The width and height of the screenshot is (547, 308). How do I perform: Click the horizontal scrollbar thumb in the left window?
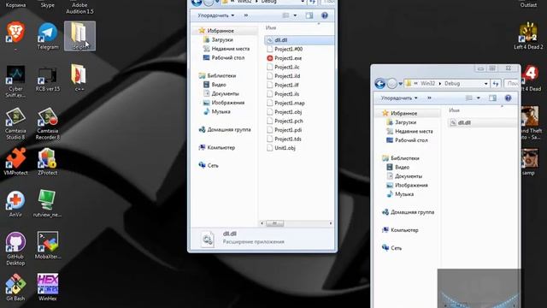pos(275,223)
